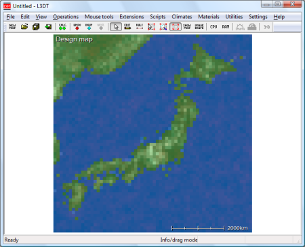305x247 pixels.
Task: Open the View menu
Action: (41, 17)
